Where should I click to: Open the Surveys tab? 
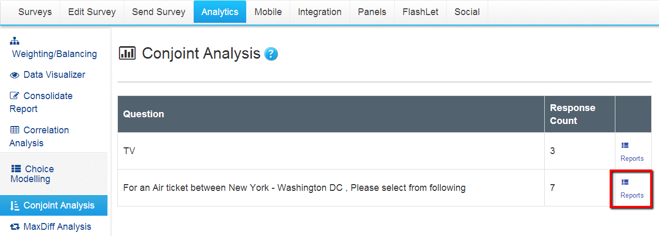[35, 12]
